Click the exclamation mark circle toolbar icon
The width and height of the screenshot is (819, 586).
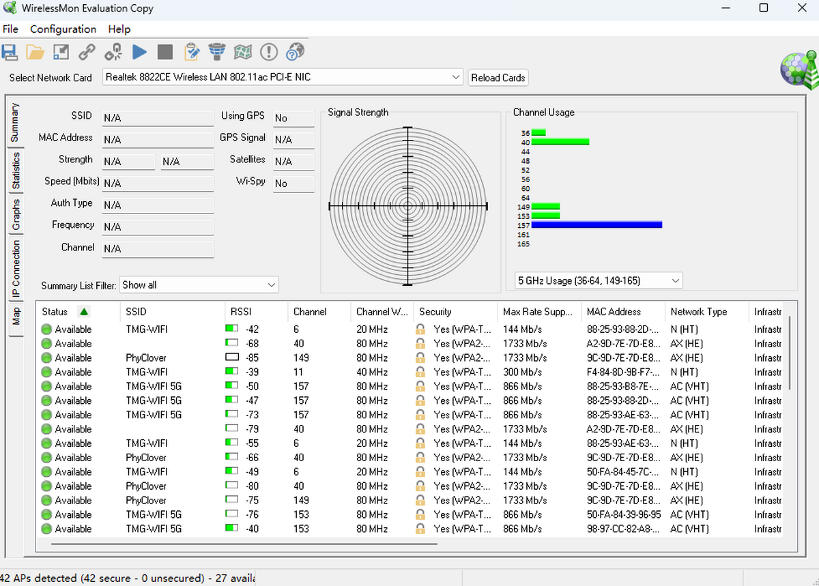point(269,52)
